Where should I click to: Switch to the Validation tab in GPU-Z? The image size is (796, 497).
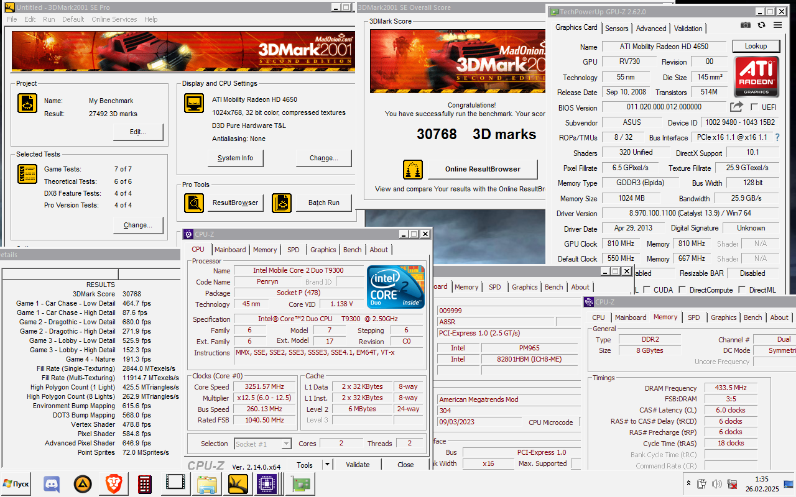point(688,29)
